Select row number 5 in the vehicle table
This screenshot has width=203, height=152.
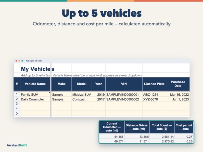(x=17, y=113)
